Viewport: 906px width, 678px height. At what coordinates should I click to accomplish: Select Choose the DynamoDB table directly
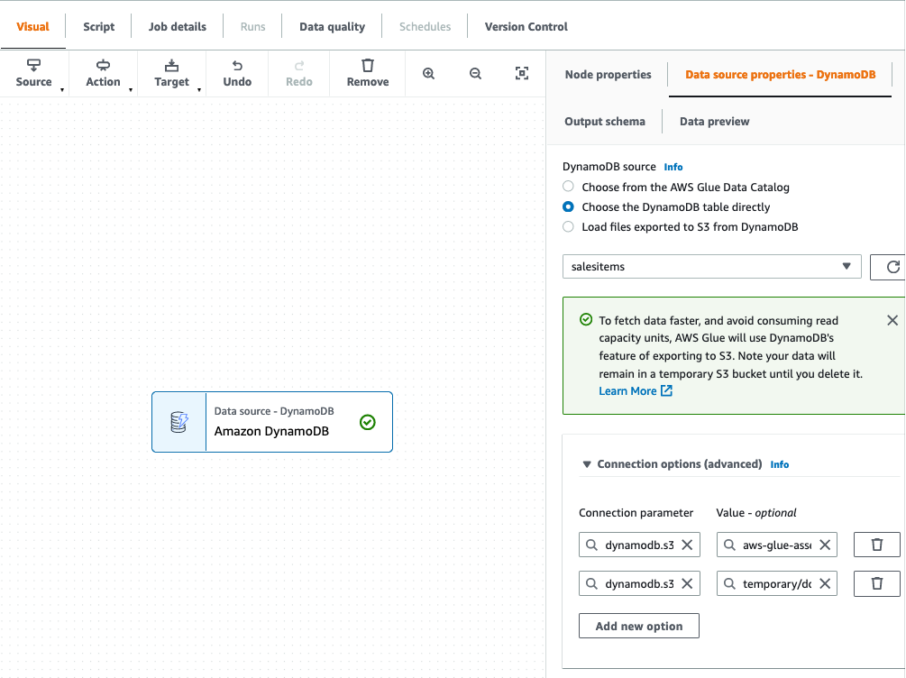[x=569, y=206]
